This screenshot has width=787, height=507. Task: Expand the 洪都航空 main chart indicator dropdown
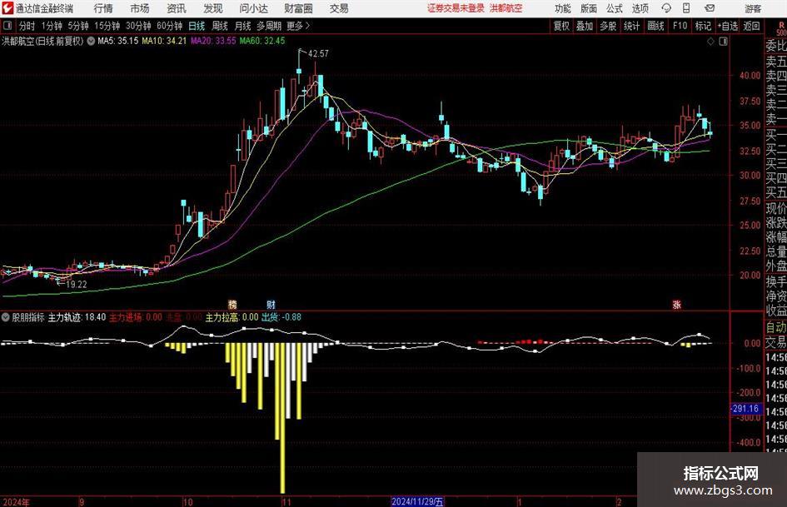pyautogui.click(x=91, y=41)
